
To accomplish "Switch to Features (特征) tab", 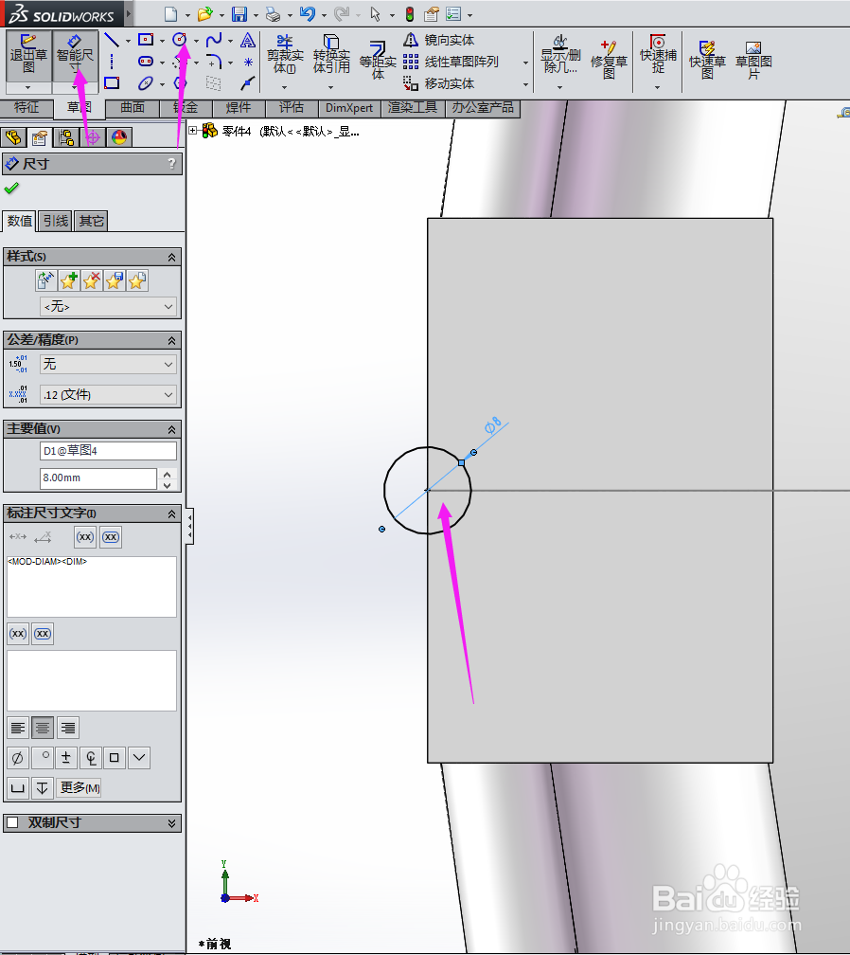I will [x=27, y=108].
